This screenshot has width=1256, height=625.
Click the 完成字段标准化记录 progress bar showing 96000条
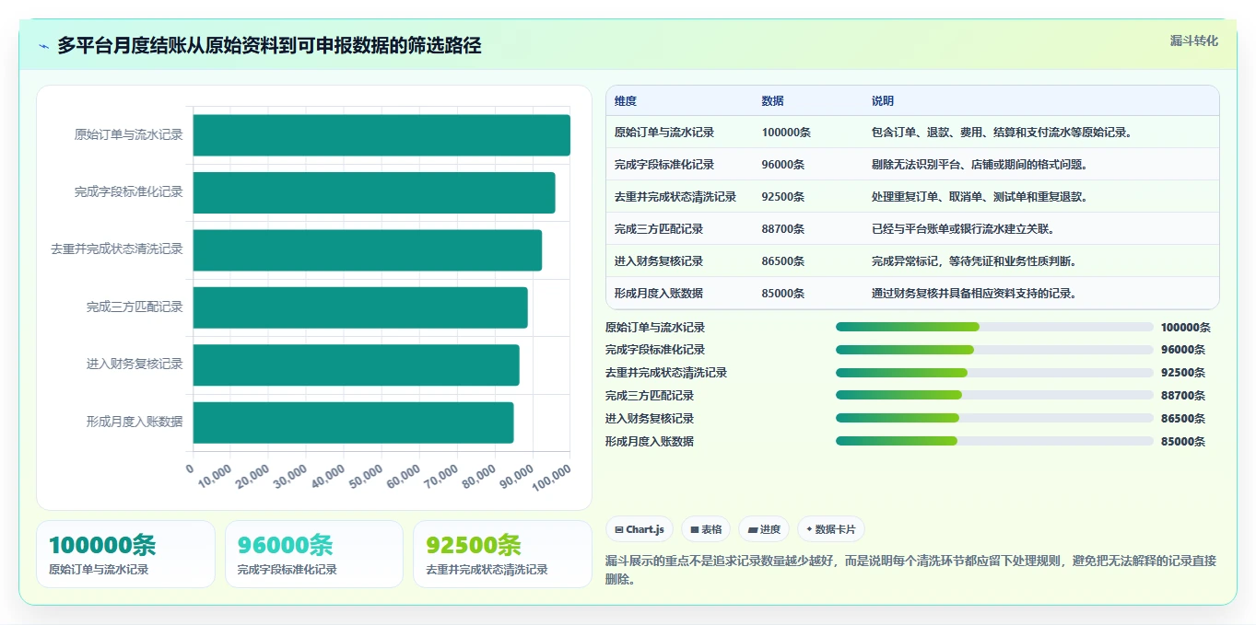[994, 350]
